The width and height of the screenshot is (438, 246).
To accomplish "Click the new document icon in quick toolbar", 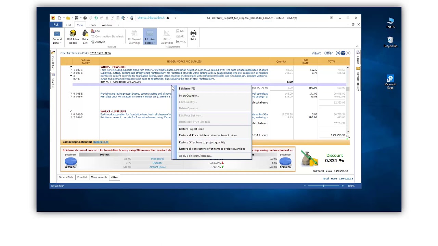I will click(x=60, y=18).
